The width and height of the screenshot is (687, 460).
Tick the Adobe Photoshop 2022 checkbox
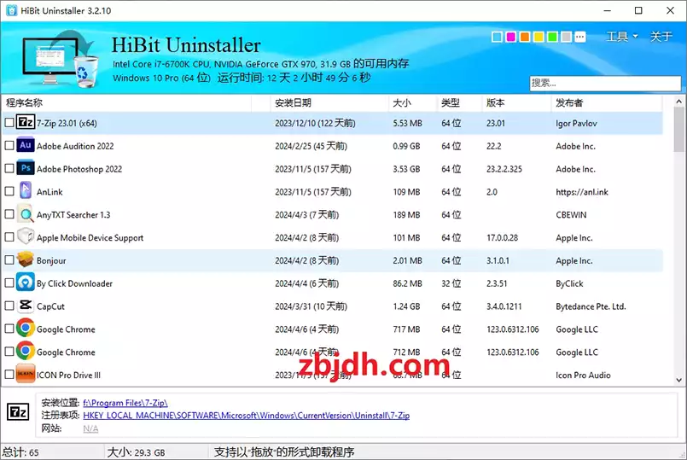coord(9,168)
